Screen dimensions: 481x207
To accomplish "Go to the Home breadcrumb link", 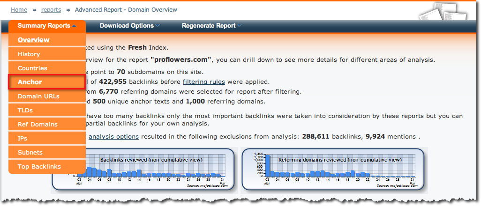I will (19, 9).
